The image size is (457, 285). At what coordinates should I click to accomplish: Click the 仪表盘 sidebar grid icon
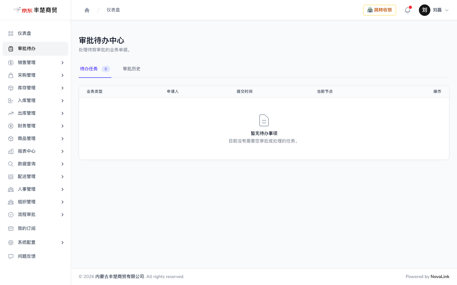pyautogui.click(x=11, y=34)
